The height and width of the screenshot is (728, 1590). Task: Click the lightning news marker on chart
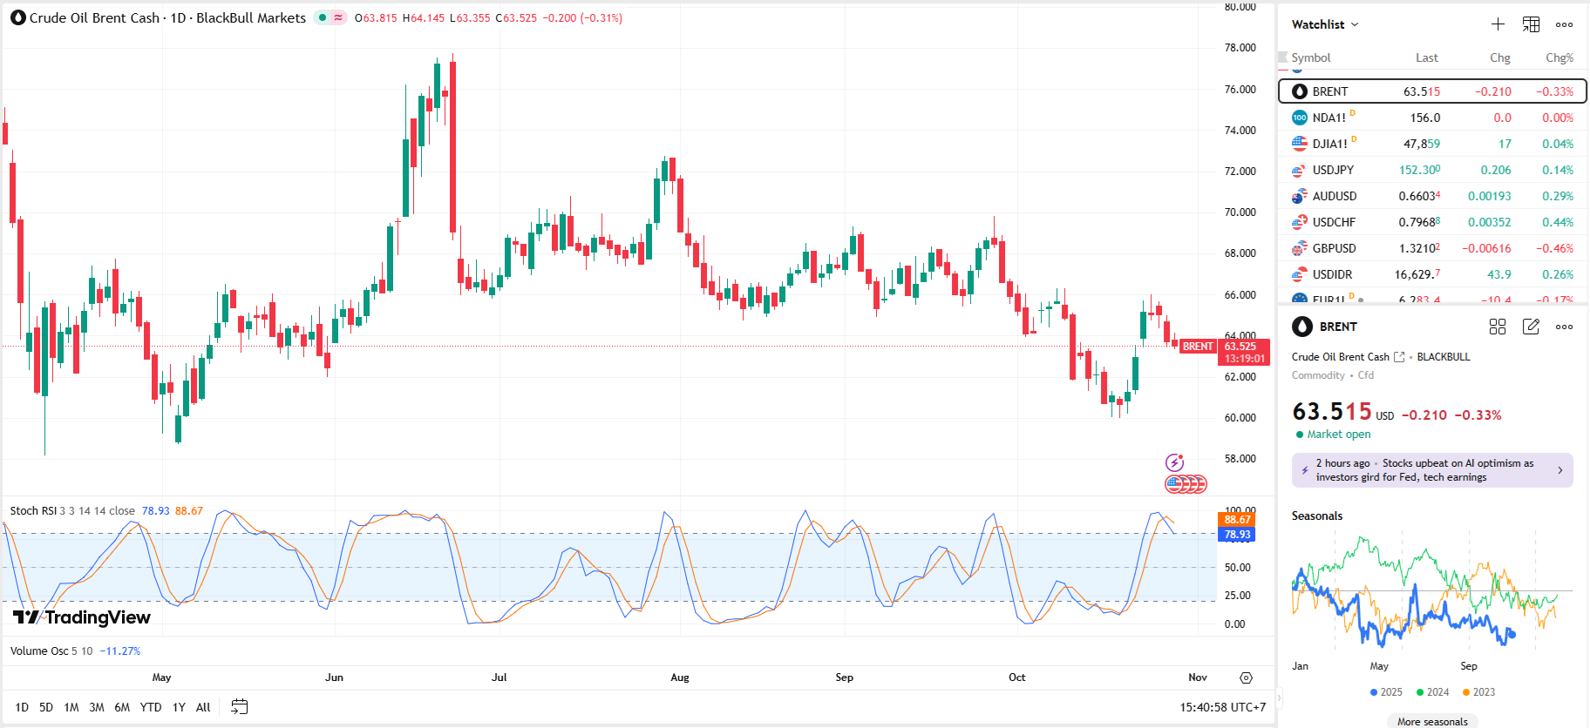[x=1175, y=462]
